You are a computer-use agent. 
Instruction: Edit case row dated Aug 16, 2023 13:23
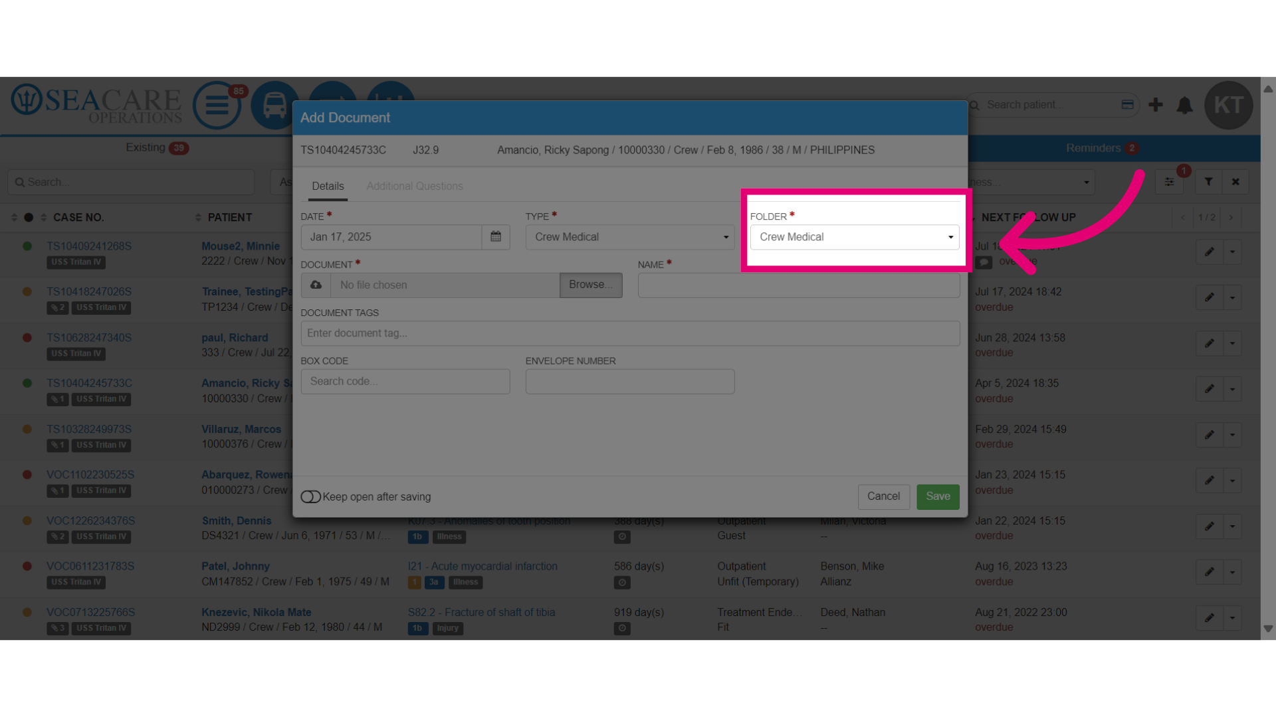1210,572
